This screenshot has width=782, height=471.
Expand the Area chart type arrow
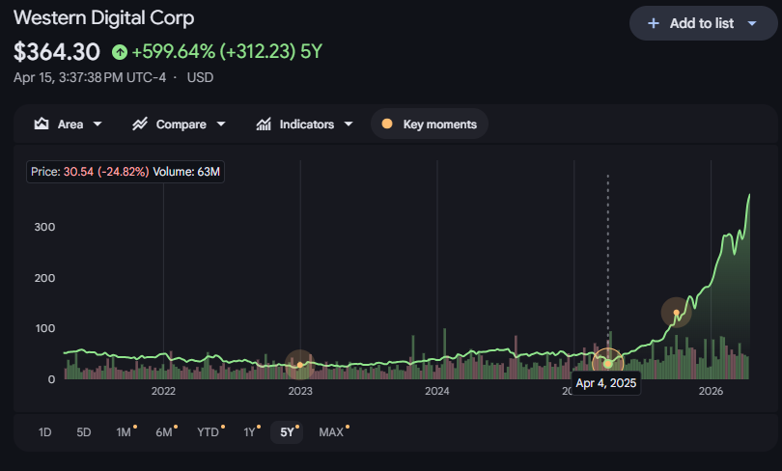click(x=98, y=124)
